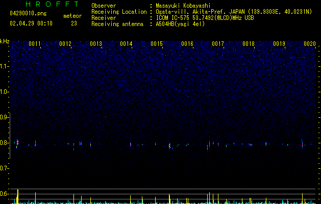
Task: Click the timestamp 02.04.29 00:10
Action: (x=31, y=23)
